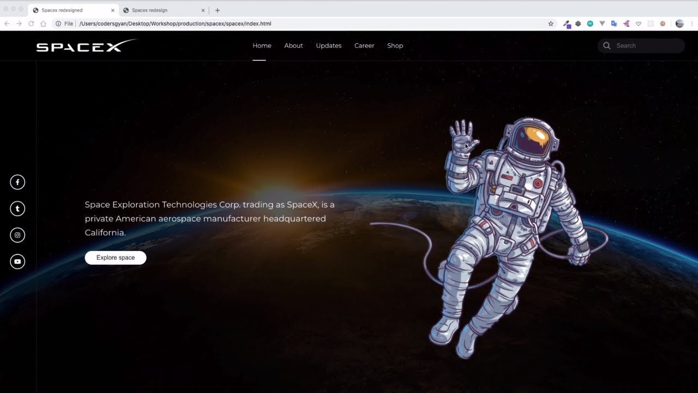Open the Chrome profile avatar
Viewport: 698px width, 393px height.
coord(679,24)
